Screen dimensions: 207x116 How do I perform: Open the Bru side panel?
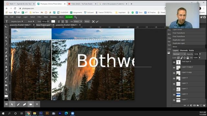pos(169,34)
